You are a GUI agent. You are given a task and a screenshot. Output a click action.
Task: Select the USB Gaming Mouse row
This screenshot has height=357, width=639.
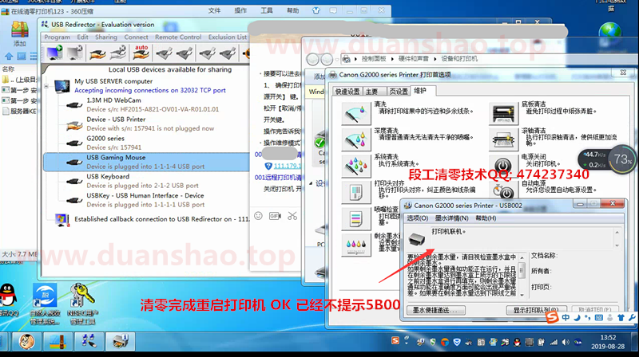click(x=146, y=162)
